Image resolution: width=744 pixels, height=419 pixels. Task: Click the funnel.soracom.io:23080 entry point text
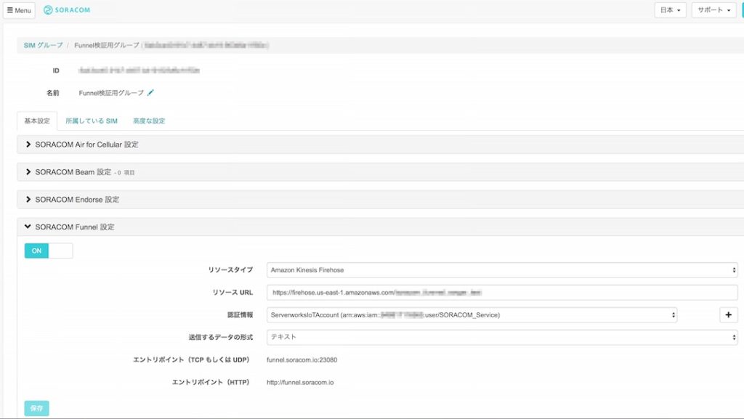[x=302, y=359]
